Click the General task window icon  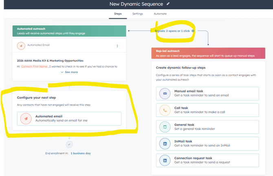pos(165,127)
